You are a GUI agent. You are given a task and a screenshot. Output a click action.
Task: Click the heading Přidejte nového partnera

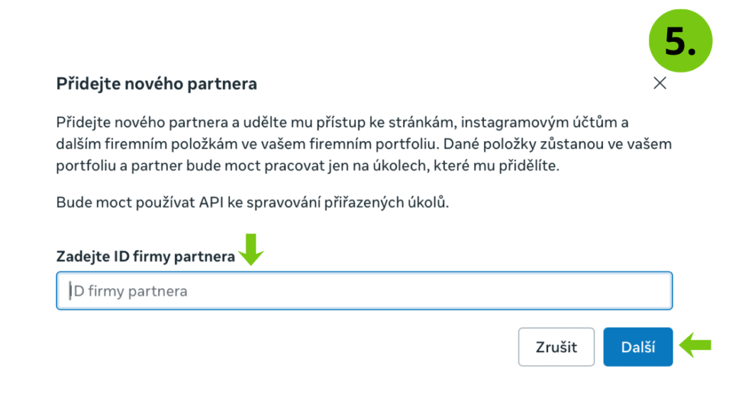point(157,84)
